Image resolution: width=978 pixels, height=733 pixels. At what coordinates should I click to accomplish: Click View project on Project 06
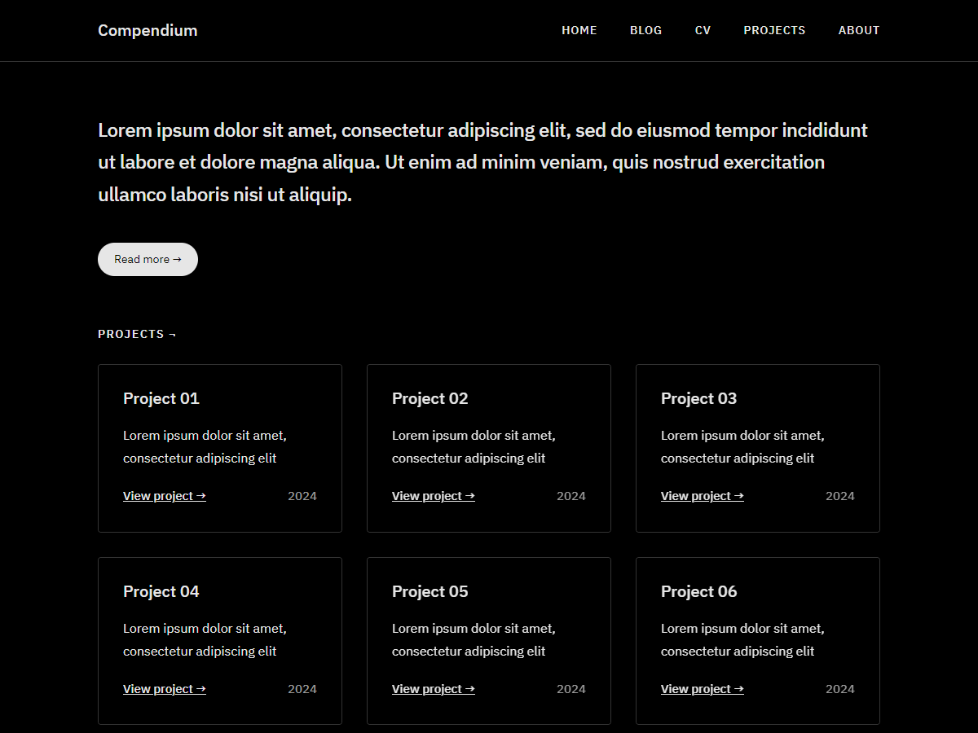pyautogui.click(x=702, y=688)
